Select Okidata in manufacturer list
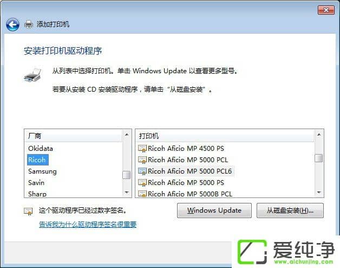 tap(41, 149)
